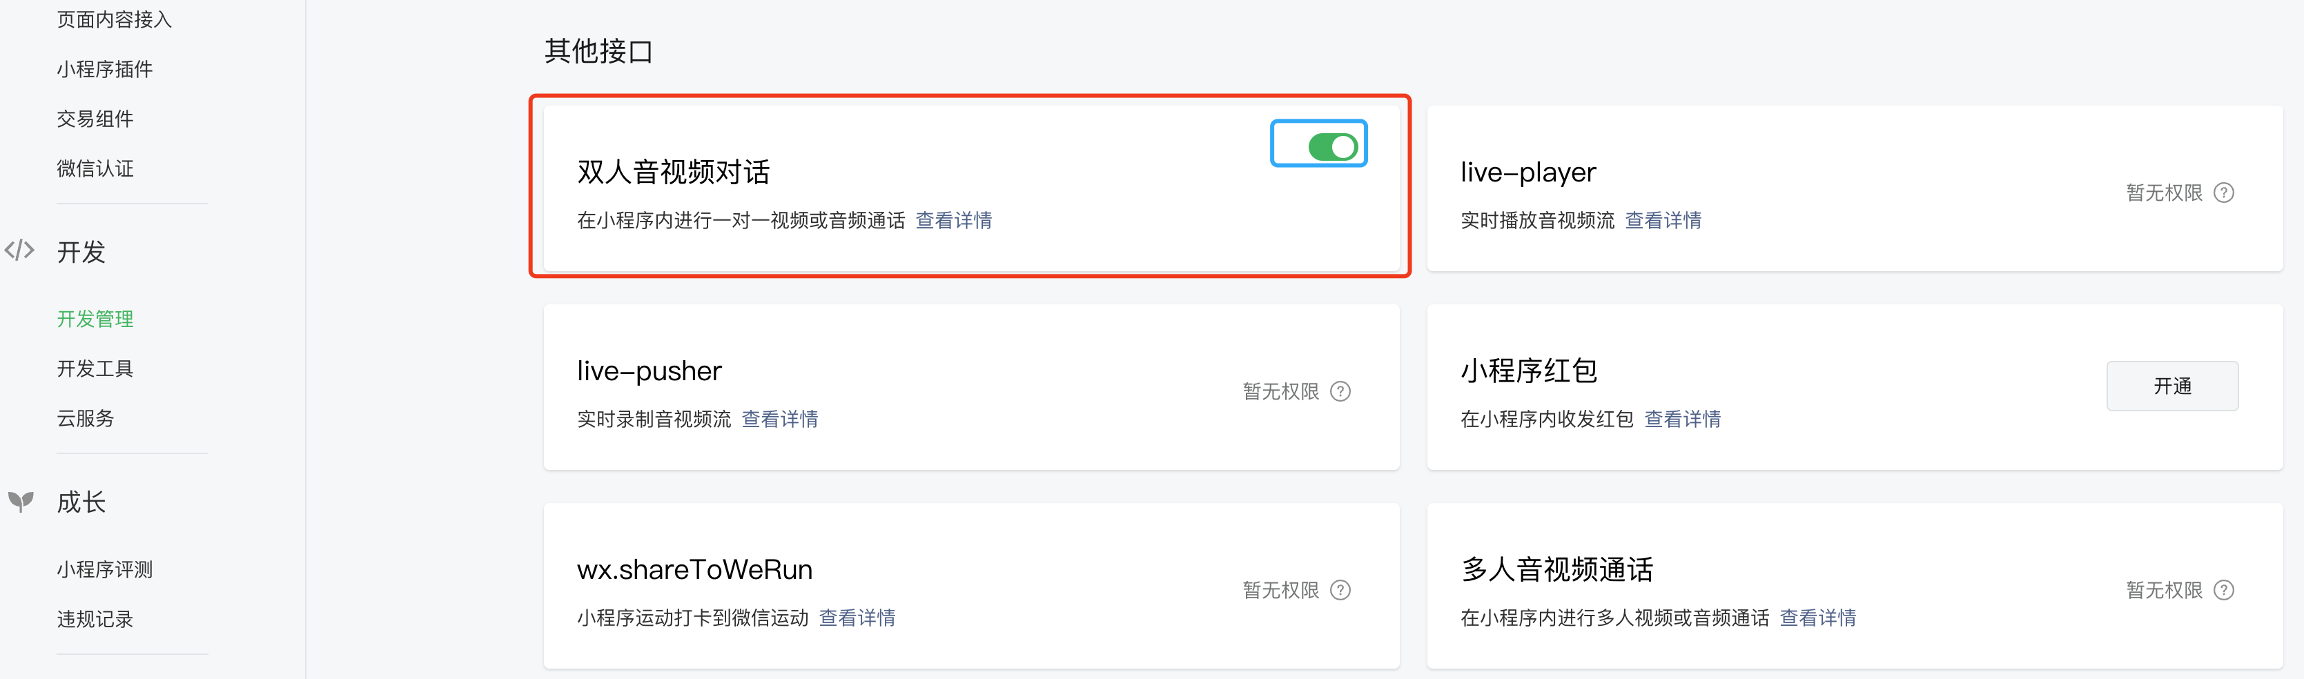Open 查看详情 link for 双人音视频对话
The width and height of the screenshot is (2304, 679).
(953, 220)
